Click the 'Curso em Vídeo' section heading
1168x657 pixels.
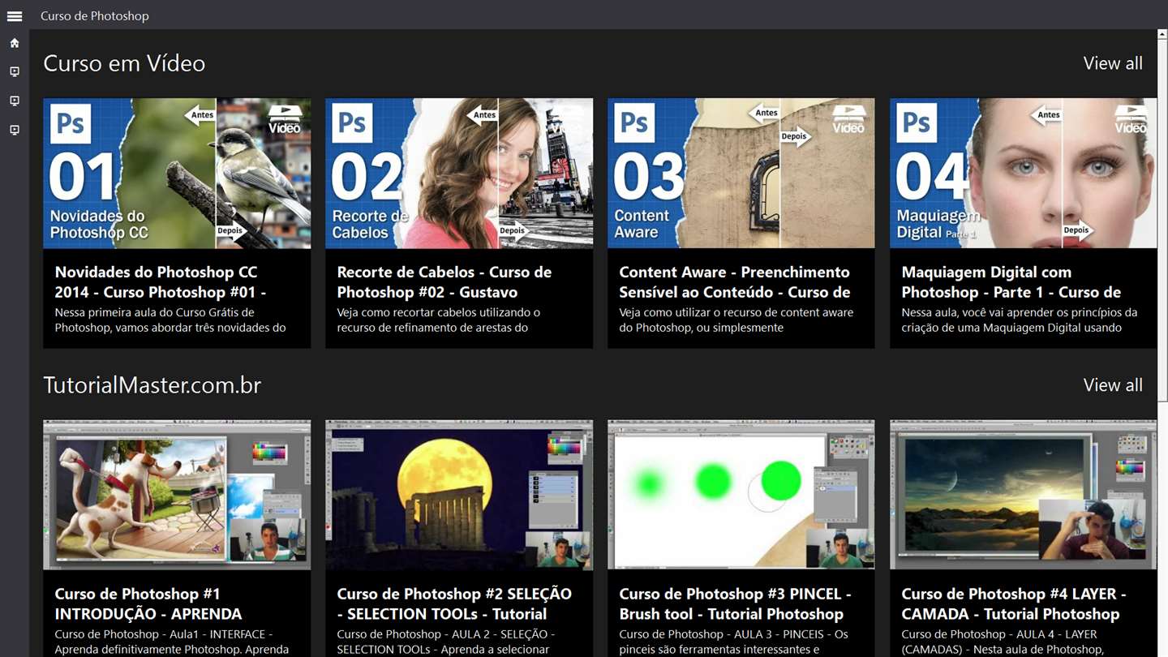pos(124,63)
